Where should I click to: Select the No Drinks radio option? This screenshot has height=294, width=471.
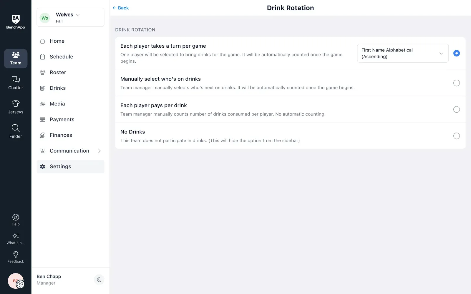coord(456,136)
